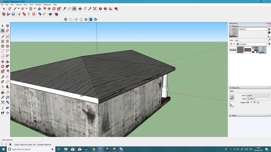Select the arrow Select tool in top toolbar
This screenshot has width=271, height=152.
point(4,8)
